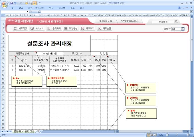Open the Name Box dropdown arrow
194x137 pixels.
tap(27, 12)
